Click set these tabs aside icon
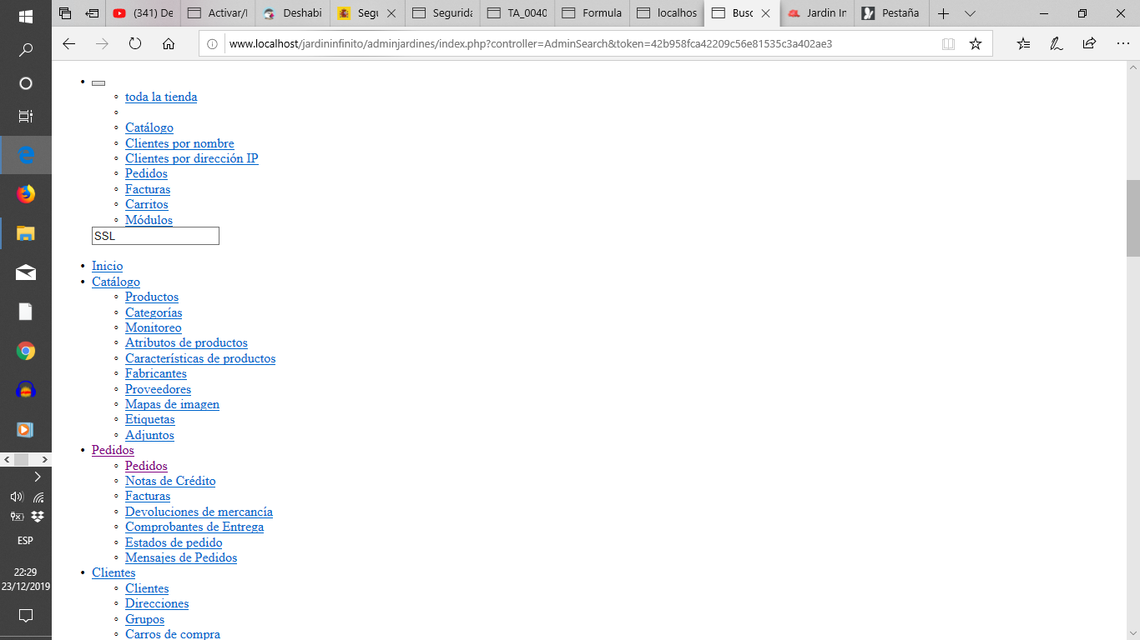The height and width of the screenshot is (640, 1140). (92, 13)
